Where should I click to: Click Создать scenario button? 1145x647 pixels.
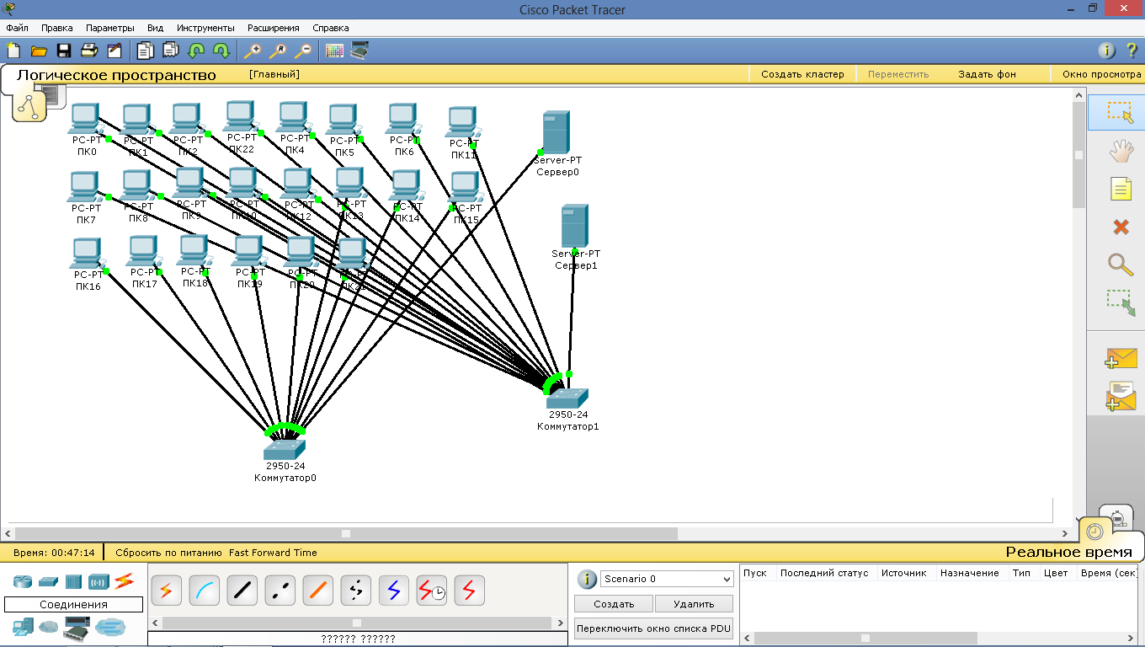[x=614, y=604]
